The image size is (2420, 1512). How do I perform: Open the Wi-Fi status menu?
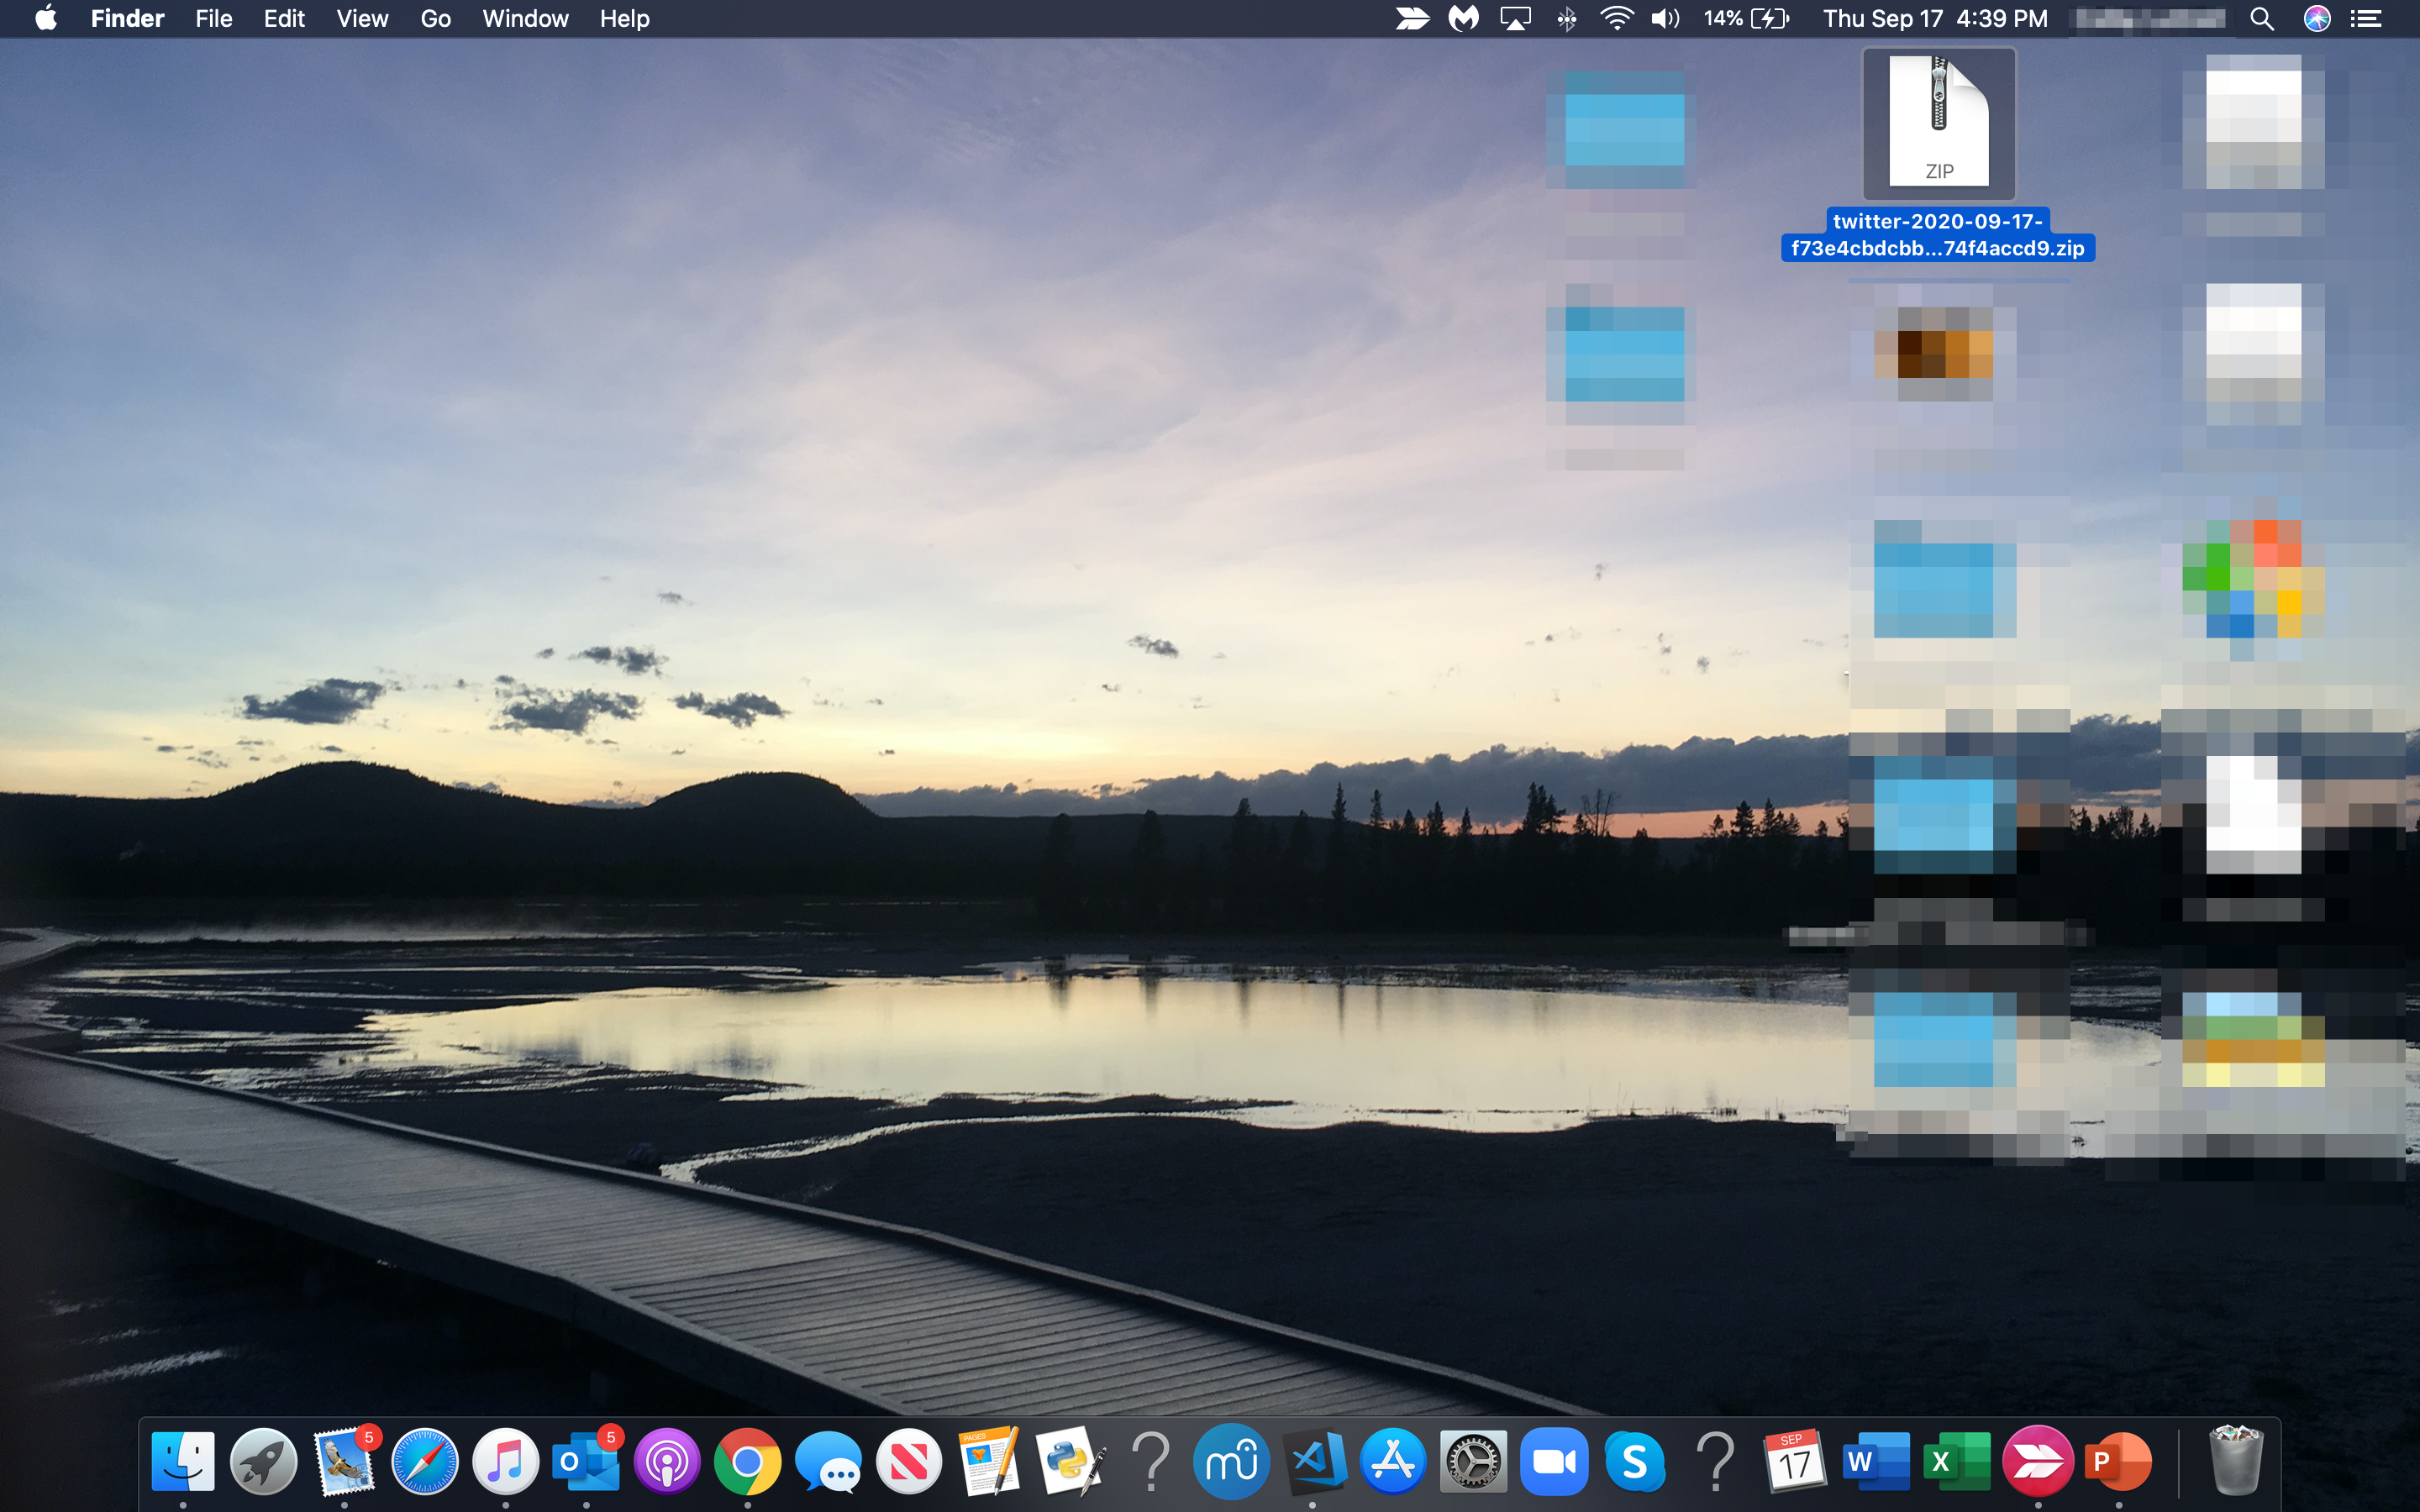pyautogui.click(x=1616, y=19)
